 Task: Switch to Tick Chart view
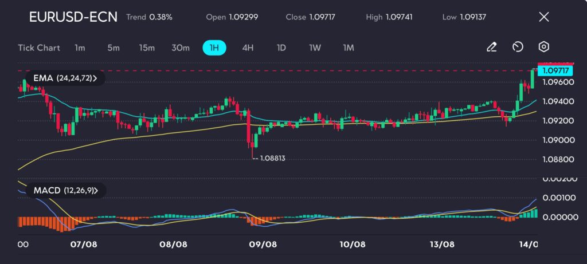point(39,48)
